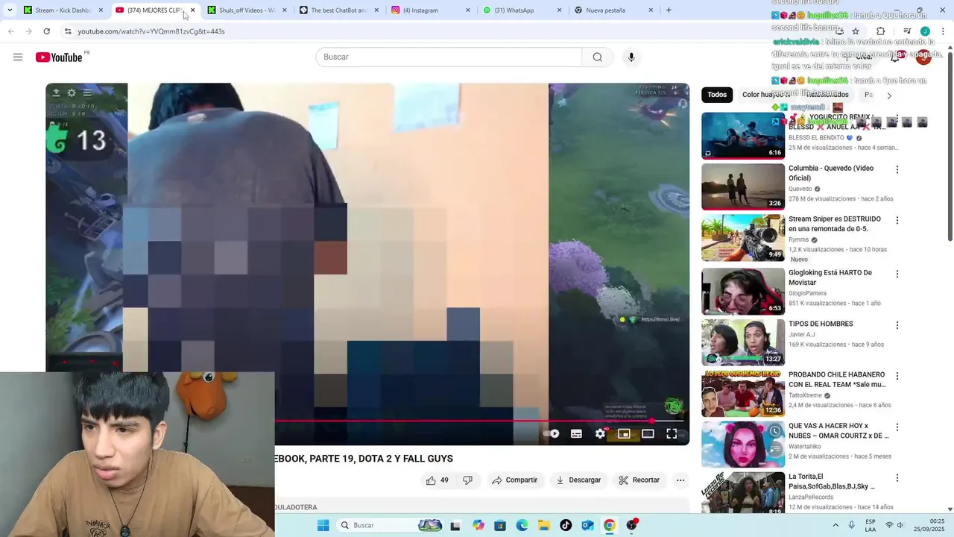Click the progress bar scrubber dot

pos(652,421)
